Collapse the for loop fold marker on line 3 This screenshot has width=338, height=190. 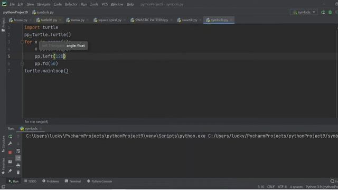click(x=22, y=42)
